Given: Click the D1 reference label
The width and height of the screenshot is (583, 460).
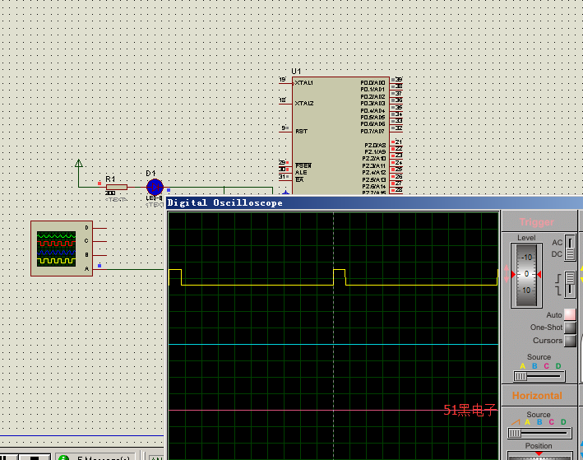Looking at the screenshot, I should 150,173.
